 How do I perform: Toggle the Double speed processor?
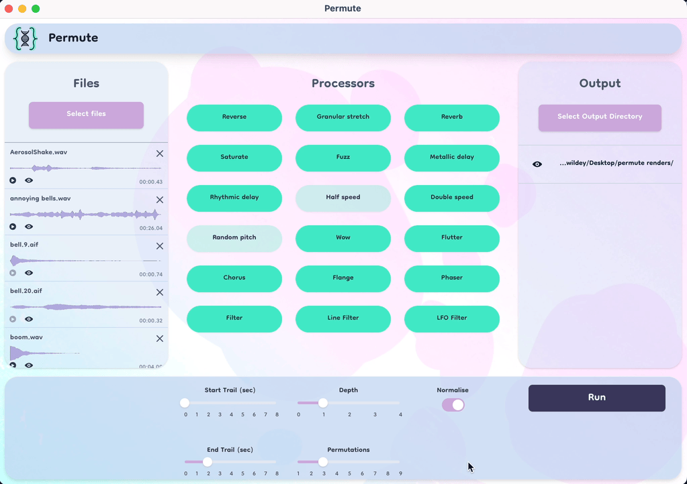coord(452,198)
